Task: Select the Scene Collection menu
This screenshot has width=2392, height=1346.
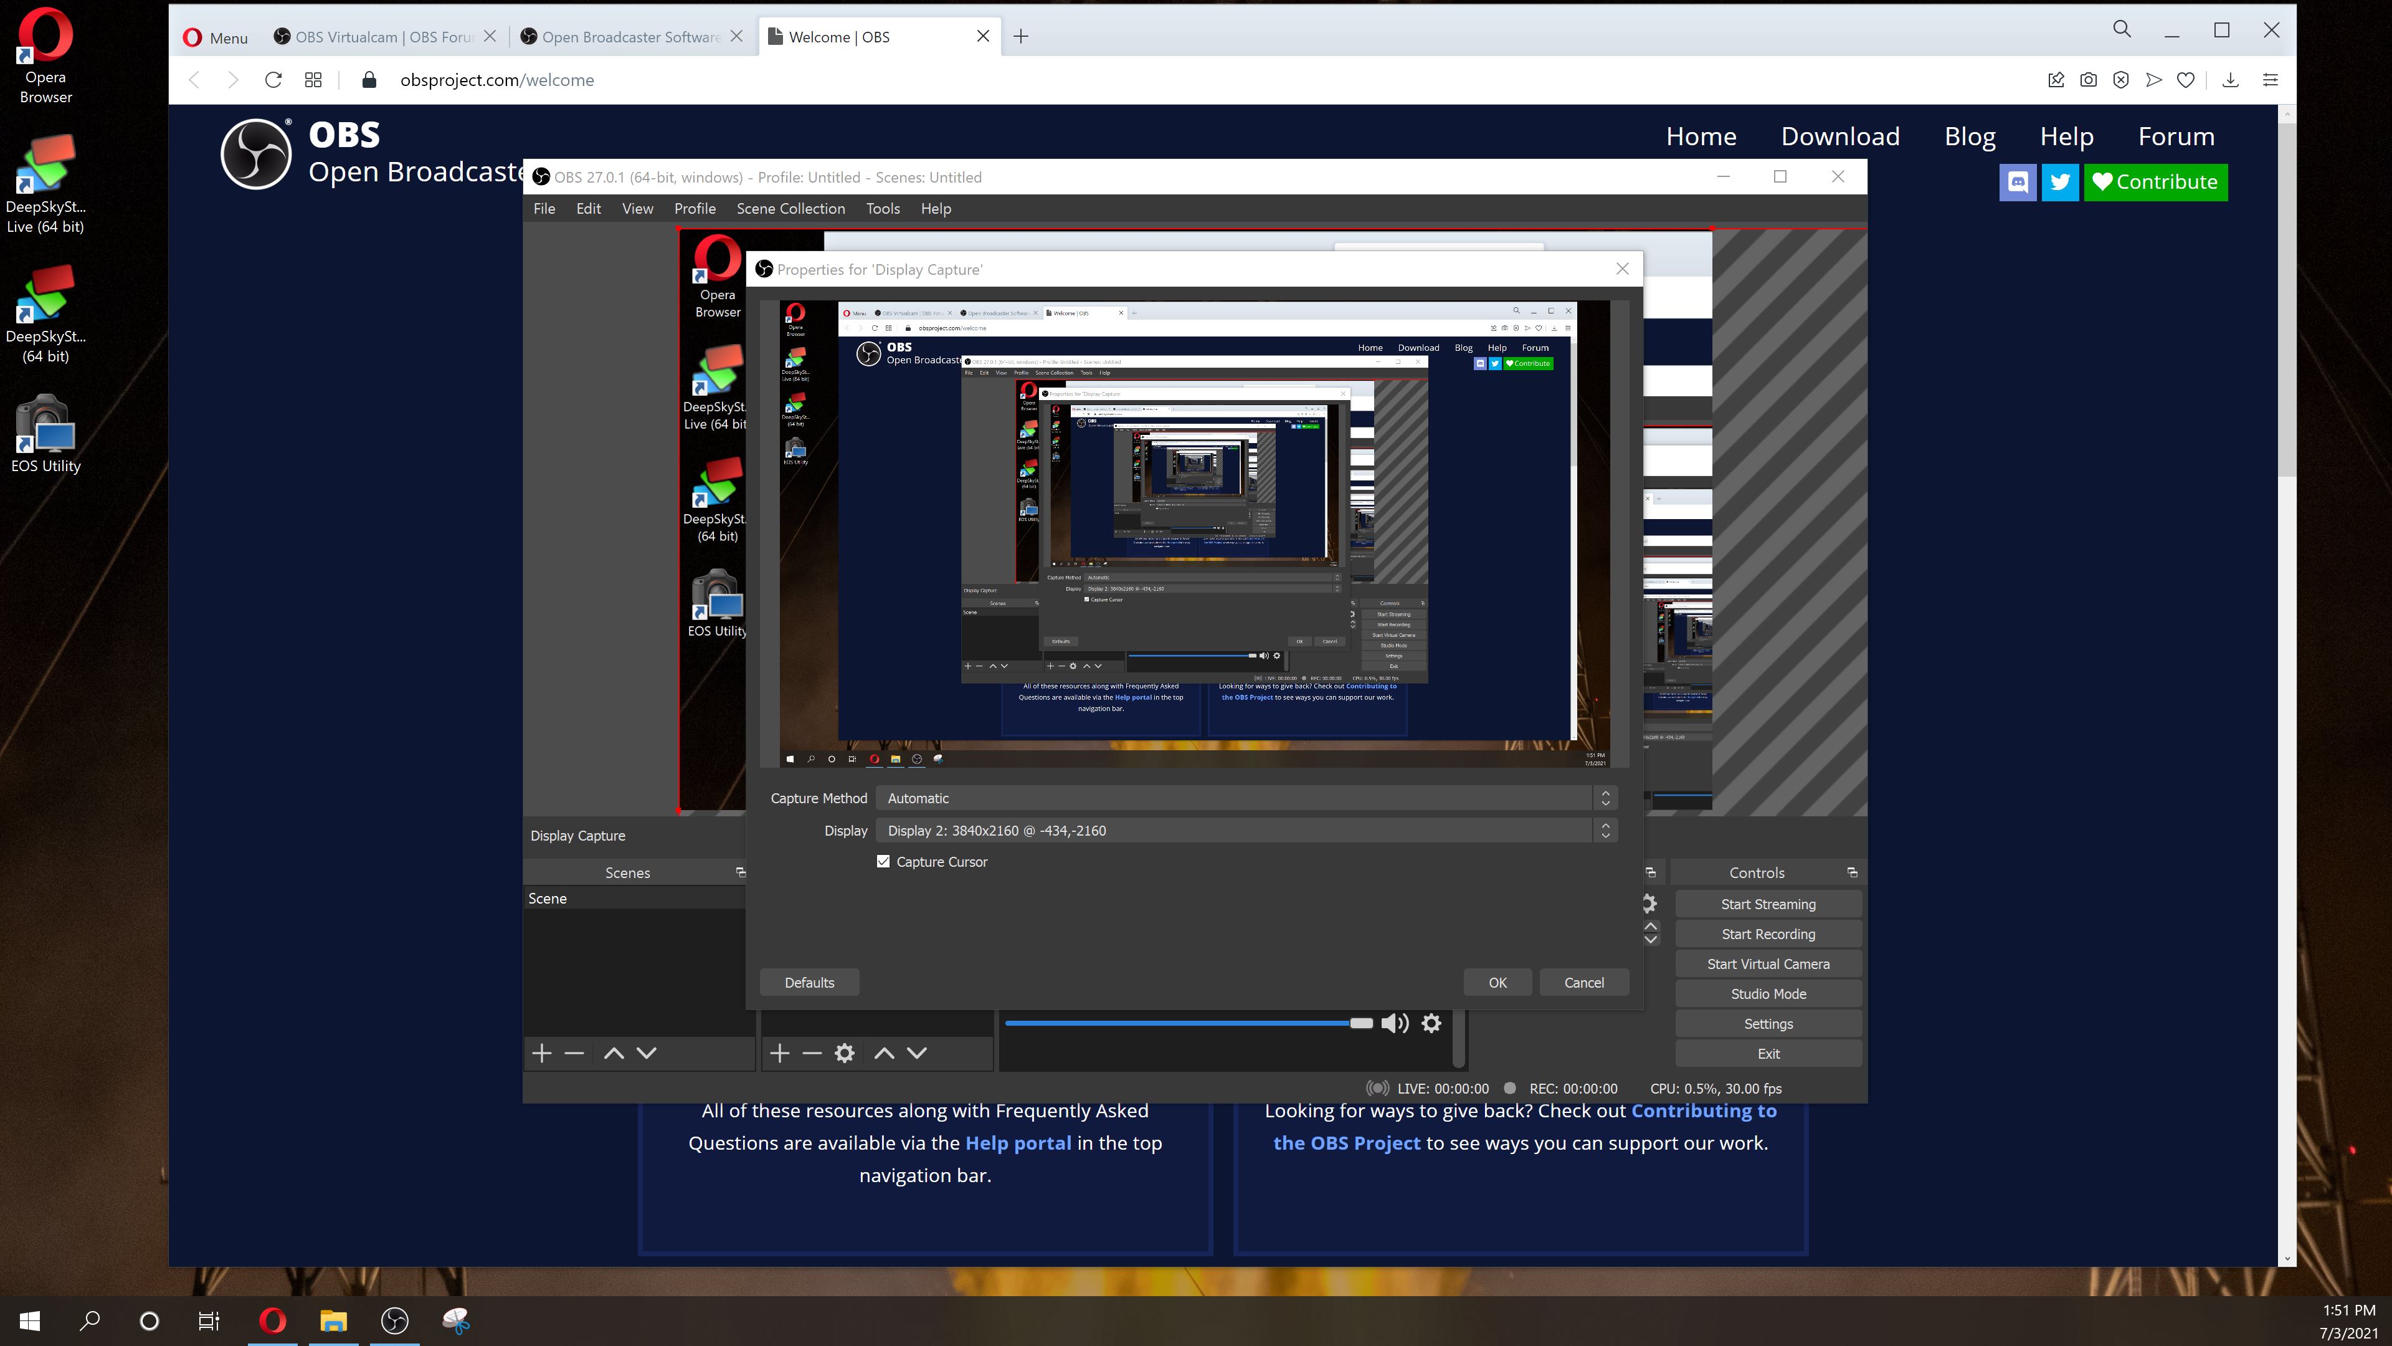Action: point(790,209)
